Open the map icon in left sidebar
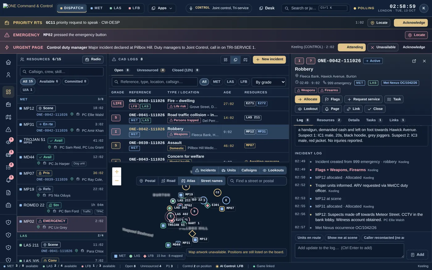 coord(8,117)
